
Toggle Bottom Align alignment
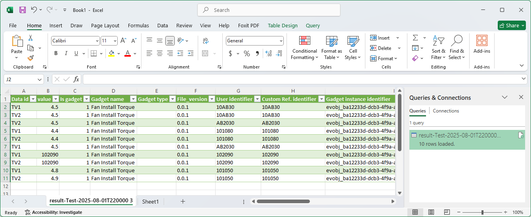[x=170, y=40]
